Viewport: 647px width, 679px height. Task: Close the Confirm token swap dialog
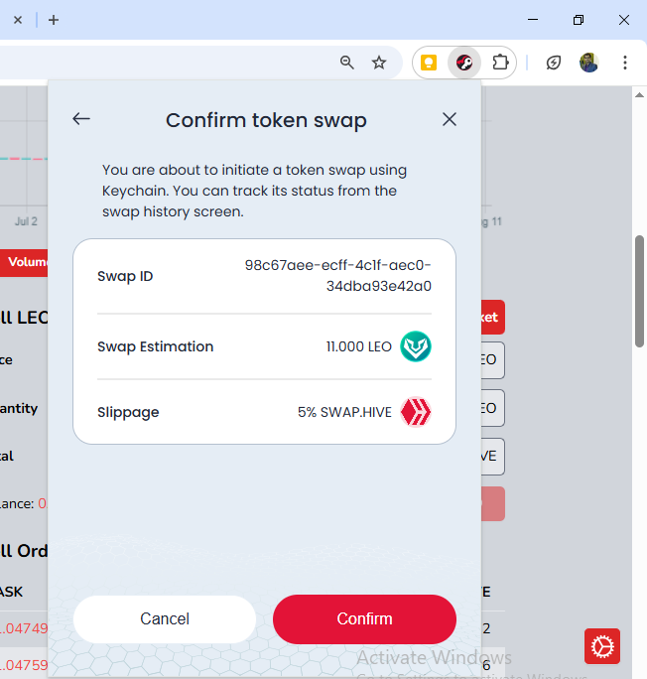tap(450, 119)
